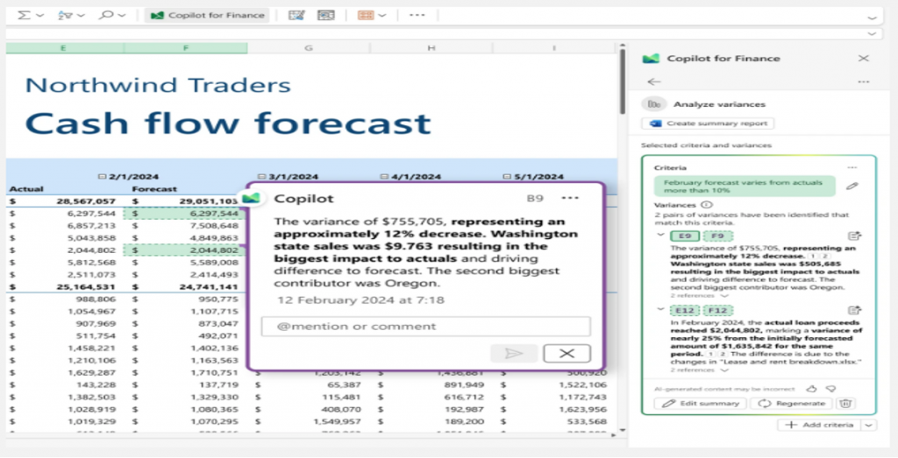Open the Copilot comment's more options menu
This screenshot has width=898, height=458.
coord(570,198)
